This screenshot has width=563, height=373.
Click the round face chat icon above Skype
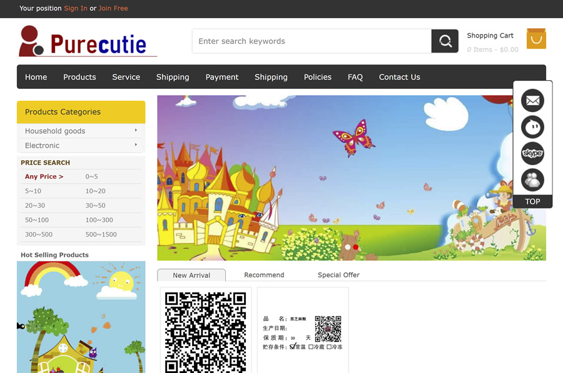tap(532, 127)
